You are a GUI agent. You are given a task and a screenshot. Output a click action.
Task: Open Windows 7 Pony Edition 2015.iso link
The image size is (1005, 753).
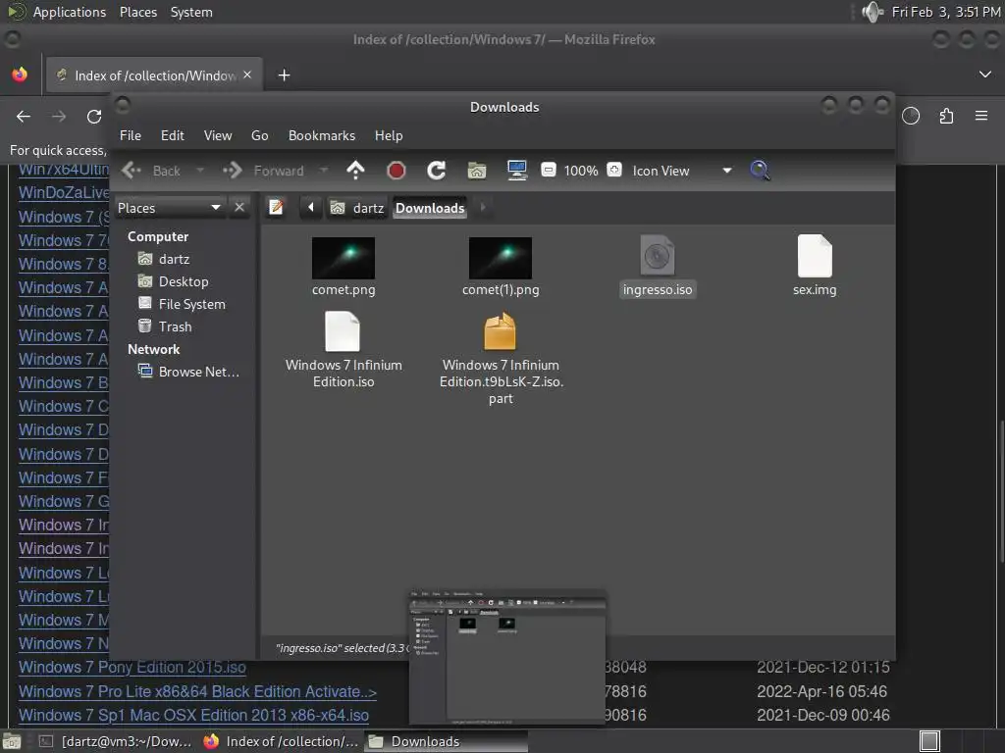(132, 667)
